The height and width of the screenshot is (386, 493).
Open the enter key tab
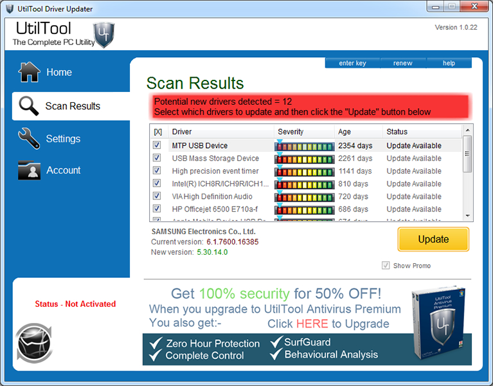click(352, 63)
